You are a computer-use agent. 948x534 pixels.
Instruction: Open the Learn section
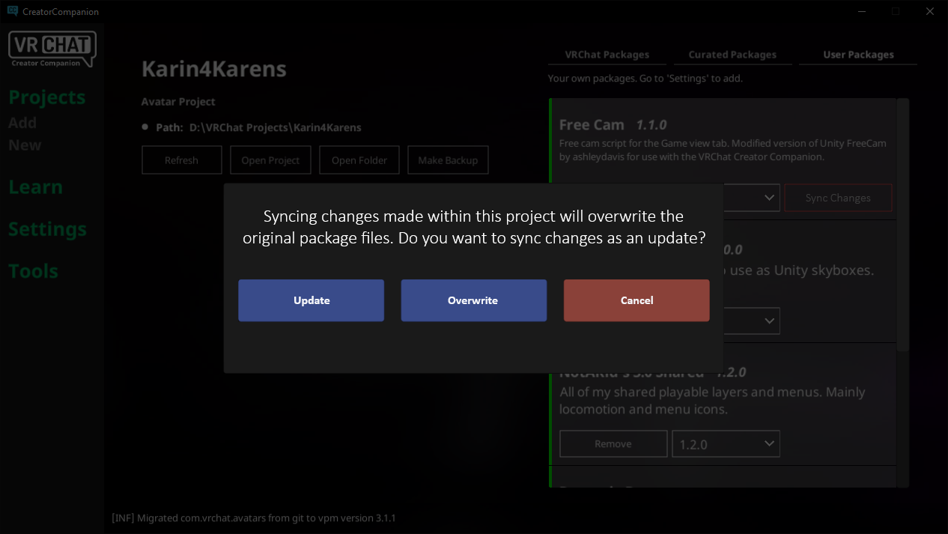35,187
